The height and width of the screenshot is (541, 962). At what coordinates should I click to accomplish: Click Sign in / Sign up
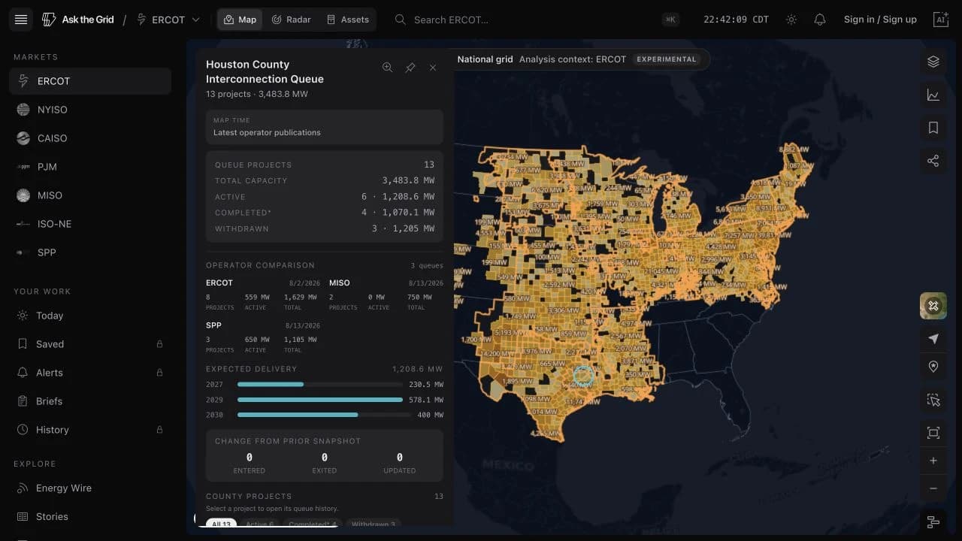point(880,20)
